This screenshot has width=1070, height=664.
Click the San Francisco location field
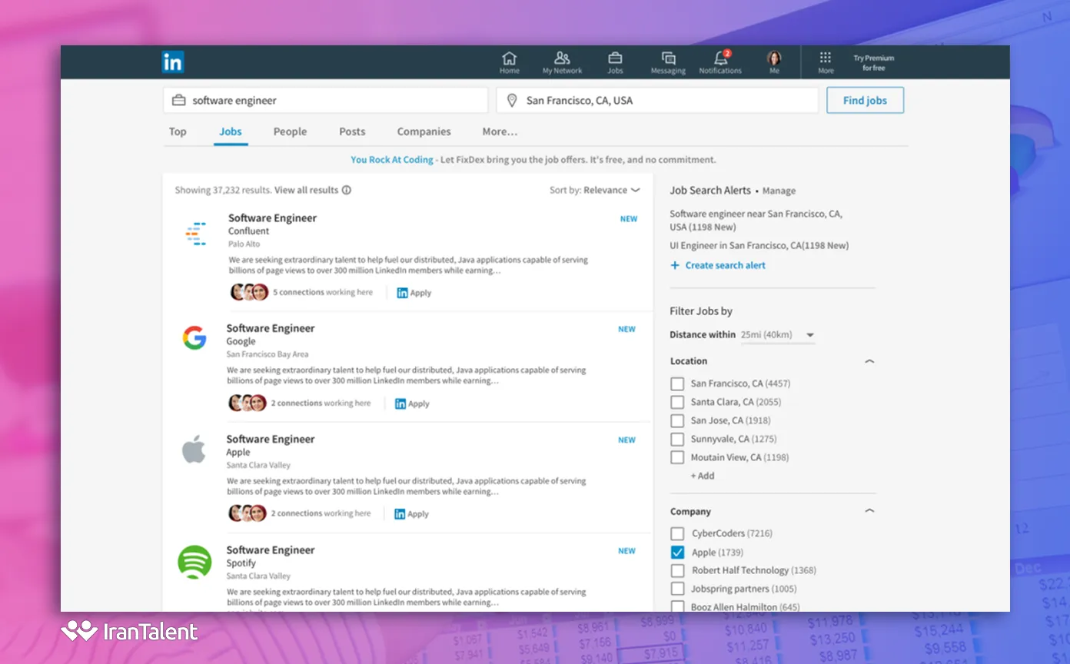tap(657, 101)
